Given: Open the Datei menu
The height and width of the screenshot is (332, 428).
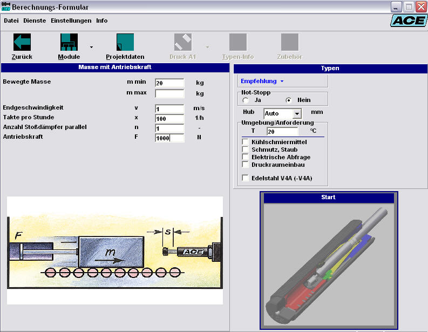Looking at the screenshot, I should [11, 21].
